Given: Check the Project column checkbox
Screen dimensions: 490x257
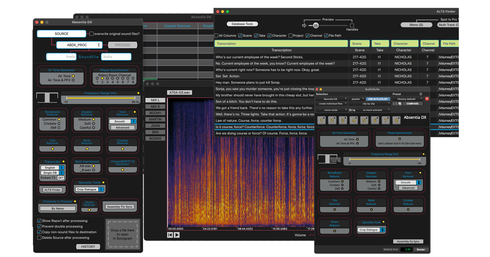Looking at the screenshot, I should tap(290, 36).
